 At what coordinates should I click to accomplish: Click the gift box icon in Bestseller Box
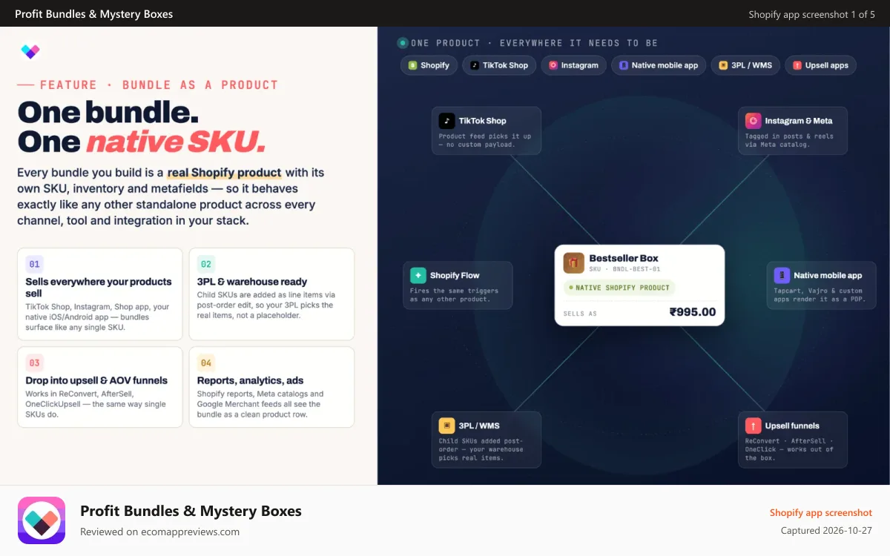[x=573, y=262]
